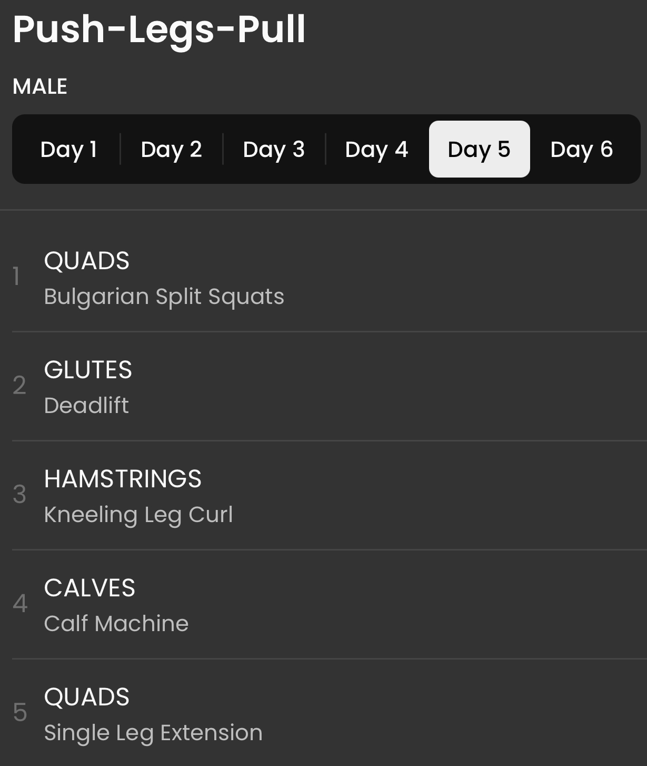Click the GLUTES muscle group heading
Image resolution: width=647 pixels, height=766 pixels.
coord(88,370)
